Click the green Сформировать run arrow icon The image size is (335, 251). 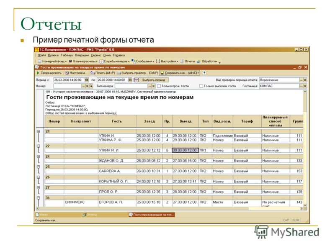38,73
